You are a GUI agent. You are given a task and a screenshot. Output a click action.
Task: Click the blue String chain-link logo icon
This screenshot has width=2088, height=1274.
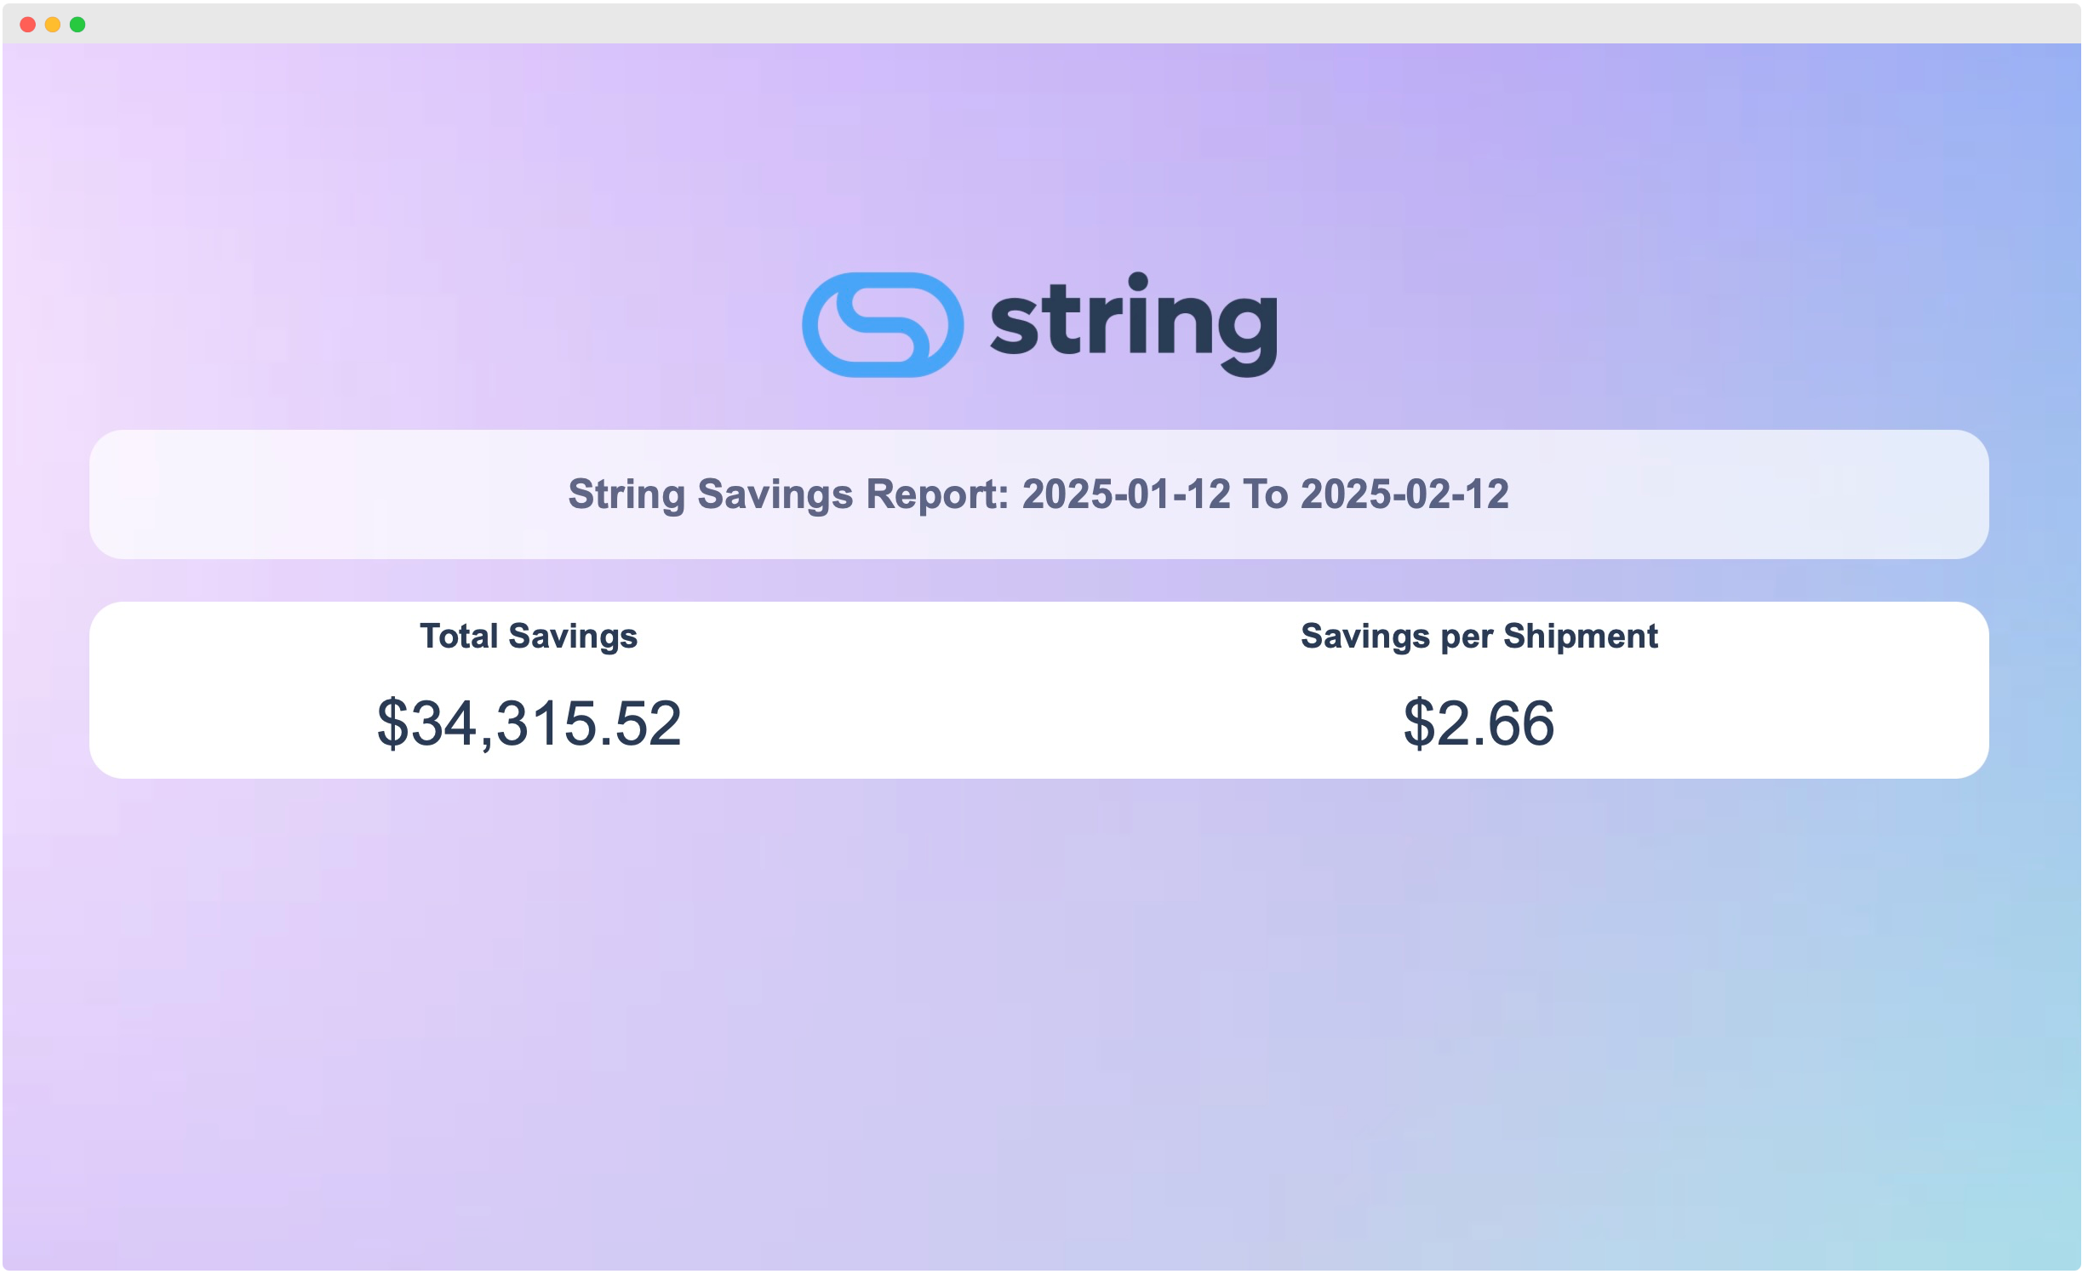coord(884,325)
